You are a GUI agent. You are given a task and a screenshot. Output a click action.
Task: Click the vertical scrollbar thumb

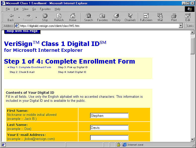pos(192,46)
